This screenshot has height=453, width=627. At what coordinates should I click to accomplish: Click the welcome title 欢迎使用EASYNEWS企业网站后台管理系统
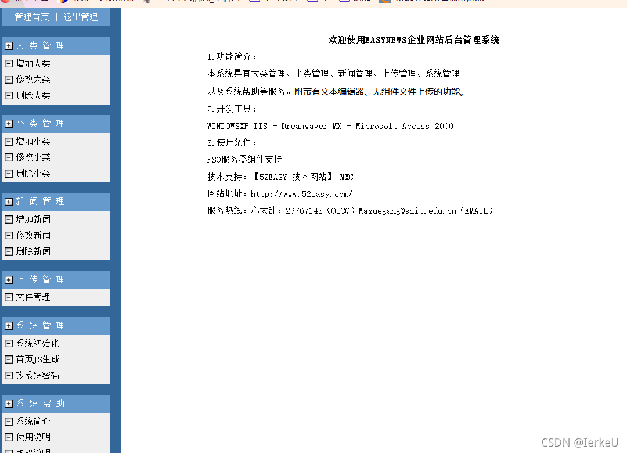click(x=414, y=39)
